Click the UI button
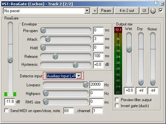166x124 pixels. click(x=144, y=11)
